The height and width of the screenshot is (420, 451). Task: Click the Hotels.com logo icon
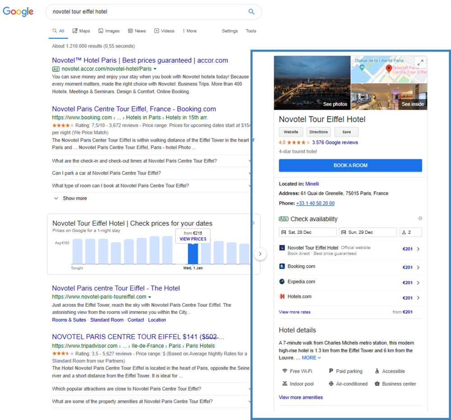(x=282, y=296)
